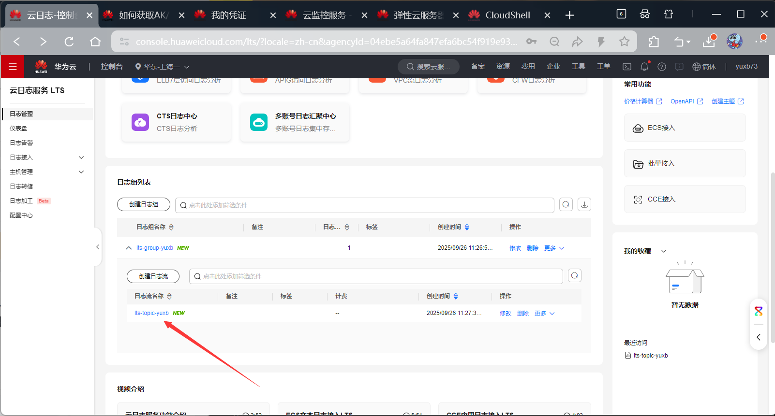Open a new browser tab

tap(569, 15)
